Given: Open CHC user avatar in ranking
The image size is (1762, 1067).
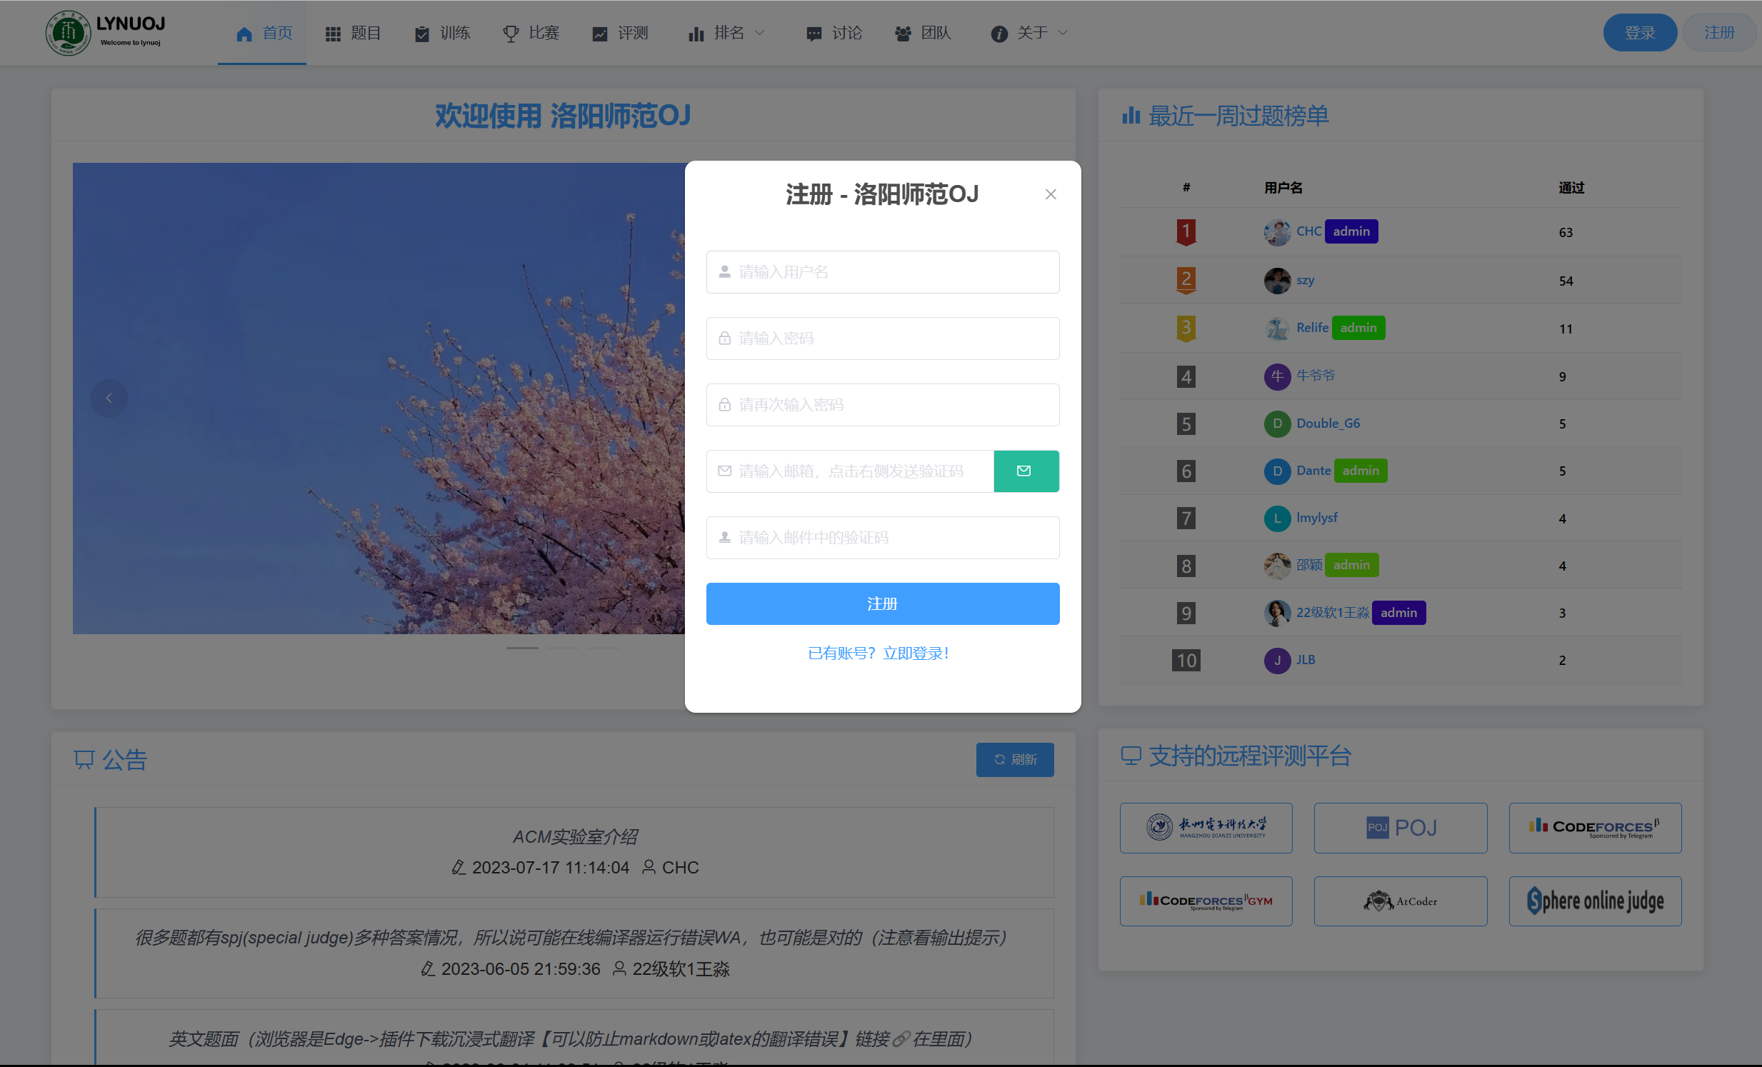Looking at the screenshot, I should tap(1276, 231).
